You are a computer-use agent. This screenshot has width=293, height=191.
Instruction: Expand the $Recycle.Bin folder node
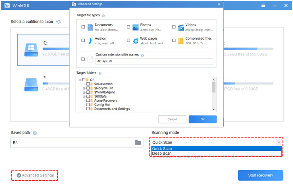pos(84,88)
